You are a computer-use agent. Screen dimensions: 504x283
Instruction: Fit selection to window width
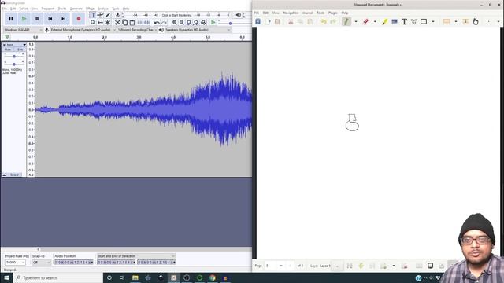click(189, 23)
